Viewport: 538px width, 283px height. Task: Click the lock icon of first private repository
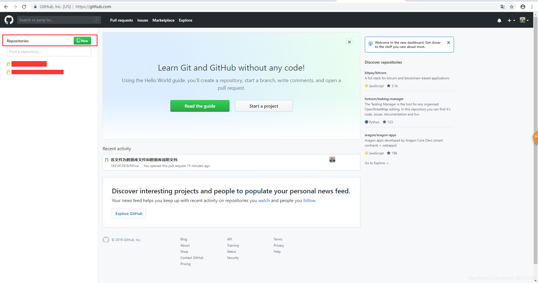pyautogui.click(x=8, y=64)
